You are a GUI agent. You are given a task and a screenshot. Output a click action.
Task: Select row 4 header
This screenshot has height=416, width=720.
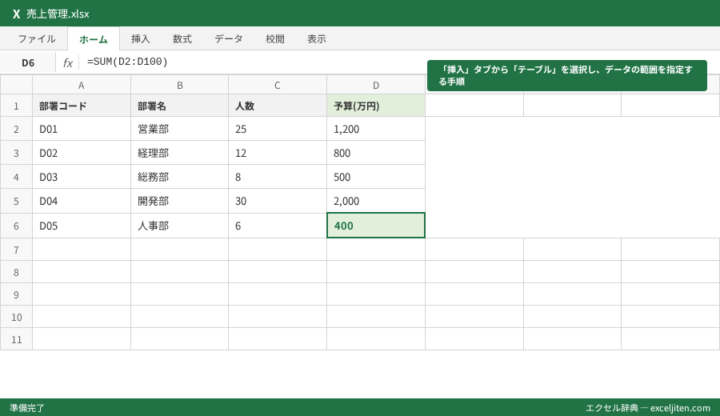pyautogui.click(x=16, y=177)
